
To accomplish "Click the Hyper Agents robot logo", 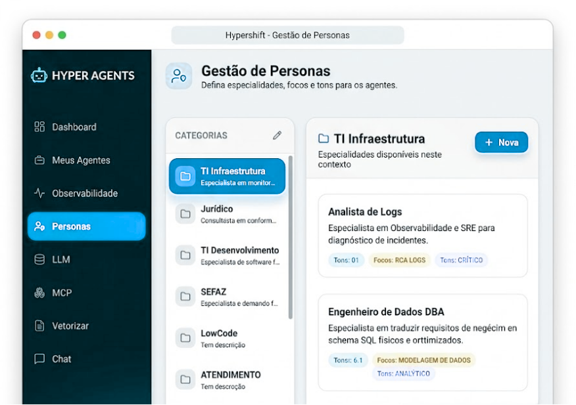I will pos(41,75).
